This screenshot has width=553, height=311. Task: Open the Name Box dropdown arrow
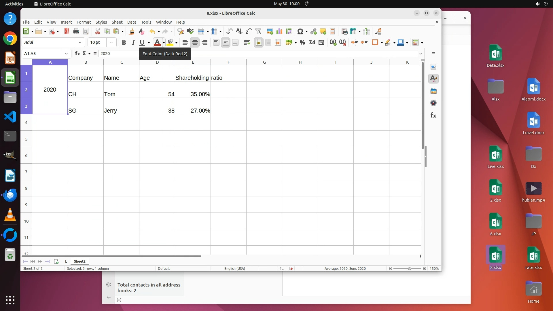pos(66,54)
